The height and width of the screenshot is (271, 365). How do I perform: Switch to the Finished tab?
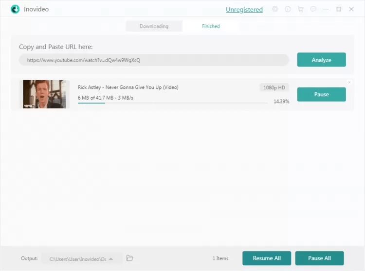211,26
